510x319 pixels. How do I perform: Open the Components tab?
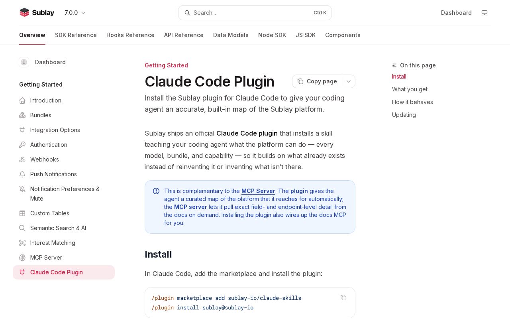343,35
